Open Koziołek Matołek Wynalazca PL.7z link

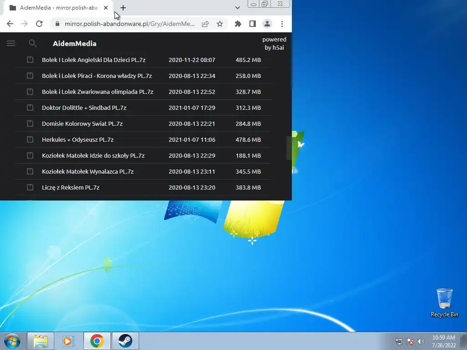coord(88,171)
